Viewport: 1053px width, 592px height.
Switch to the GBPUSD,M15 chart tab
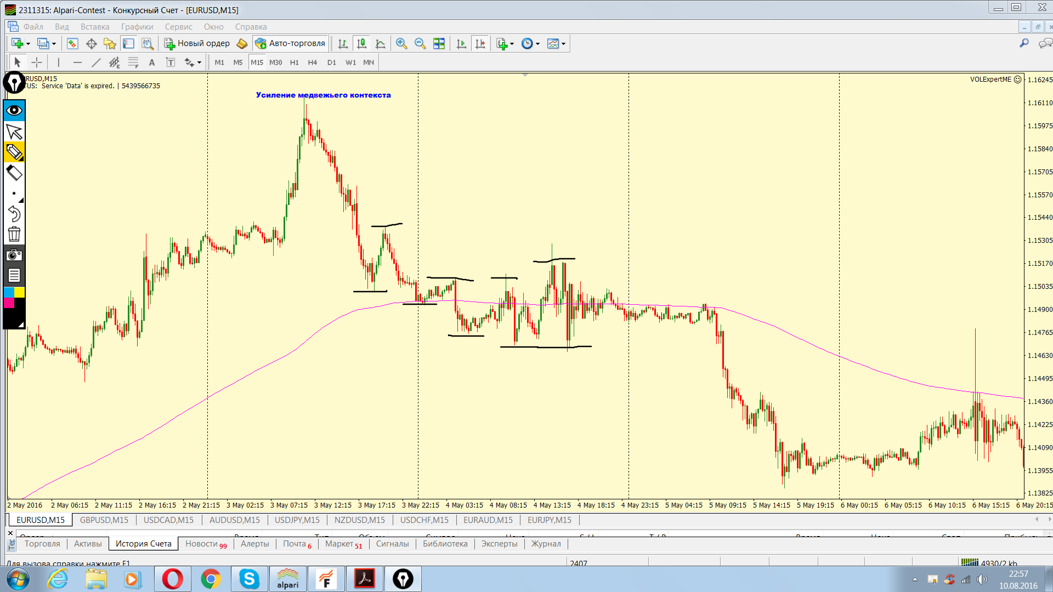pyautogui.click(x=104, y=520)
